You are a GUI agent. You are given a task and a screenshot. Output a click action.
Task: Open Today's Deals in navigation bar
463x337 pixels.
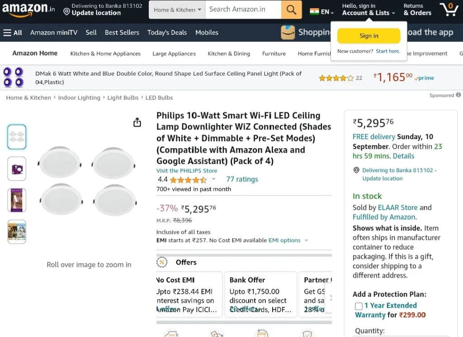[x=167, y=33]
